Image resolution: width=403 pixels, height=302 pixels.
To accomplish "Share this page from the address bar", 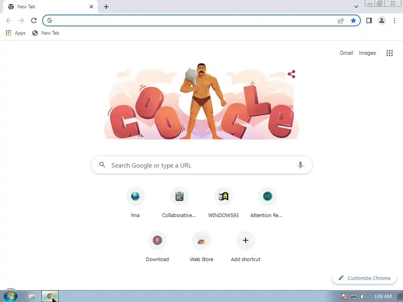I will coord(341,20).
